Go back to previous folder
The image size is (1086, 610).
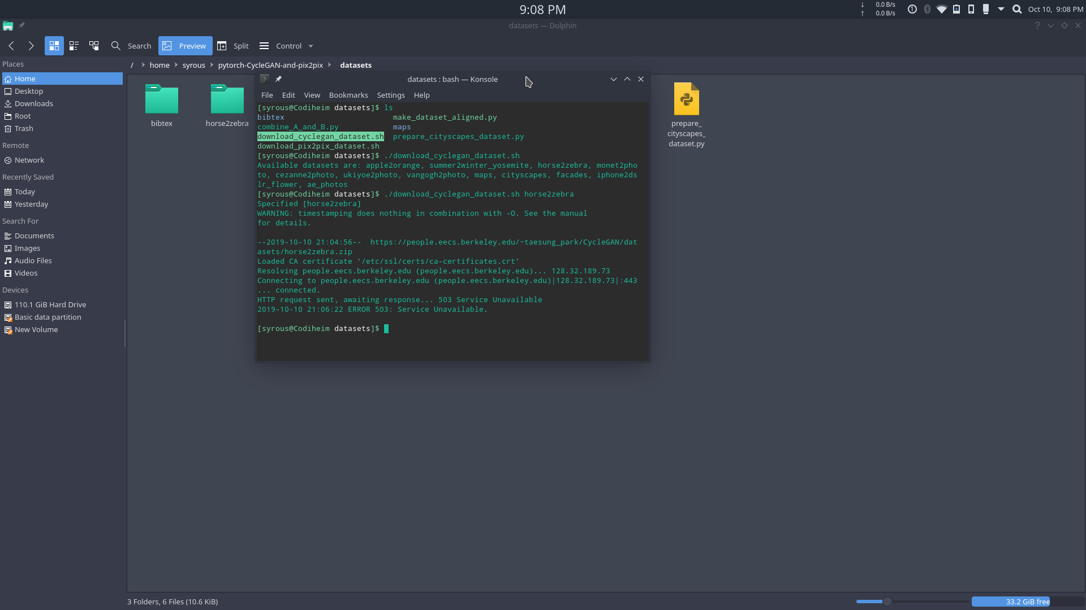[11, 46]
